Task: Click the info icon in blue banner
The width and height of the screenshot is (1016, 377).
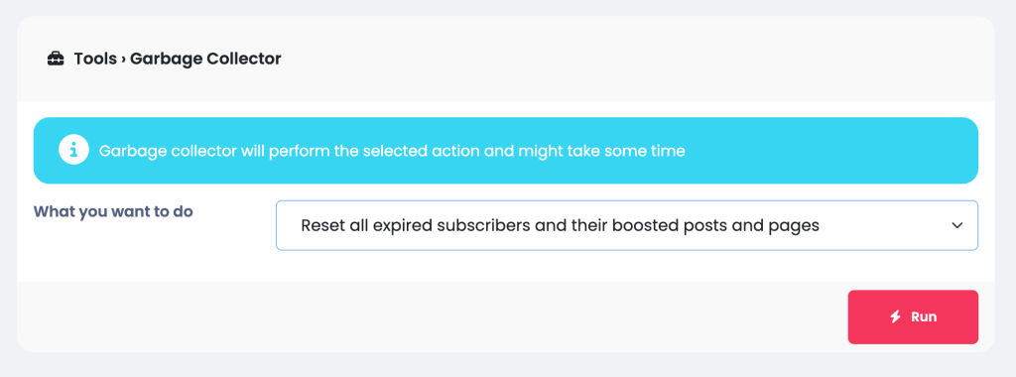Action: coord(73,150)
